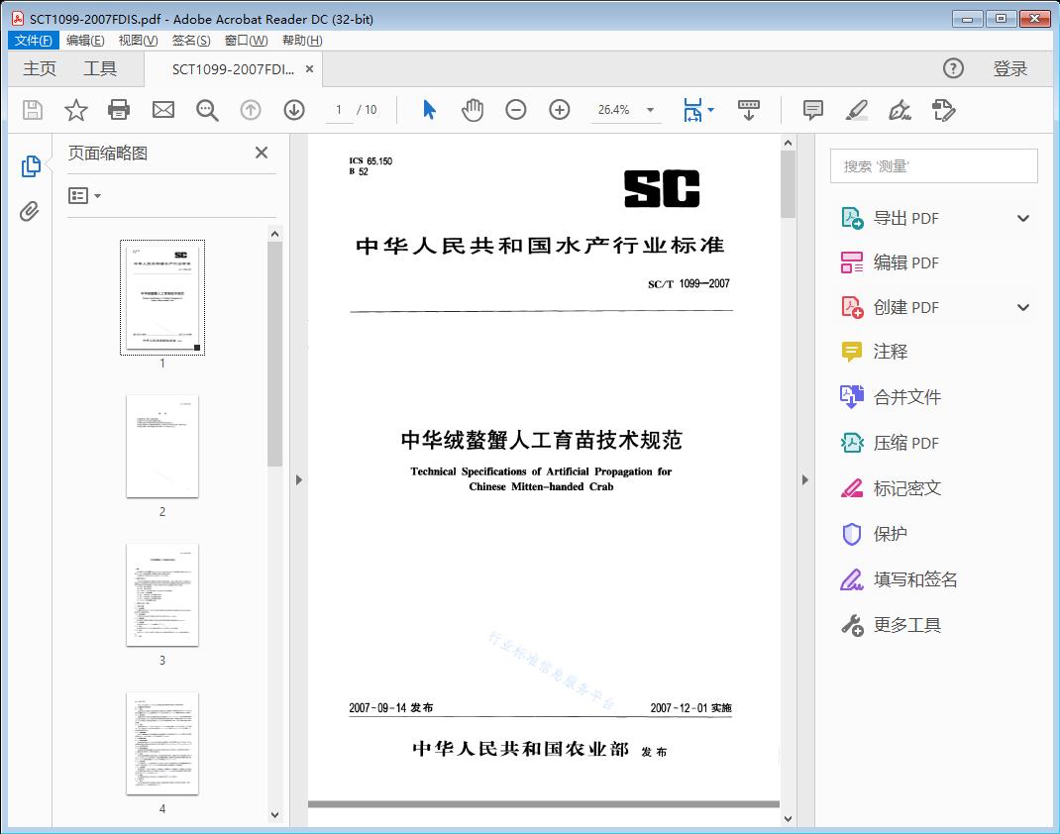Image resolution: width=1060 pixels, height=834 pixels.
Task: Select the page 3 thumbnail
Action: 162,594
